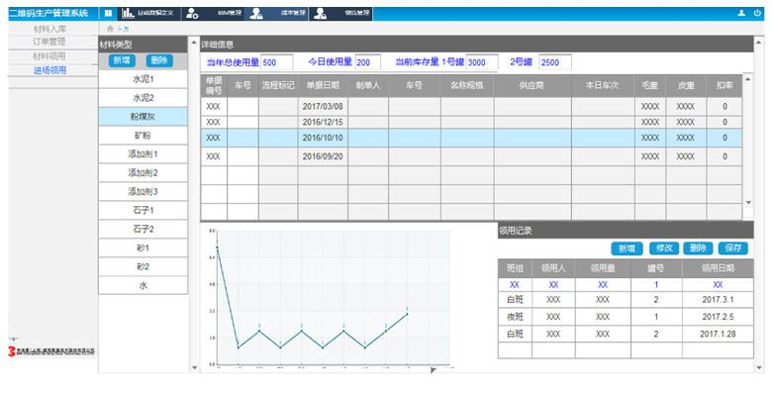Click the 扣率 column header
This screenshot has height=395, width=774.
tap(725, 85)
